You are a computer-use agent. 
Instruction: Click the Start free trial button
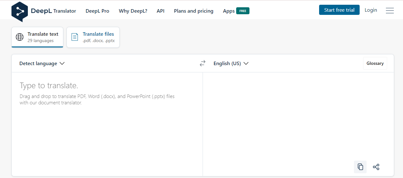339,10
